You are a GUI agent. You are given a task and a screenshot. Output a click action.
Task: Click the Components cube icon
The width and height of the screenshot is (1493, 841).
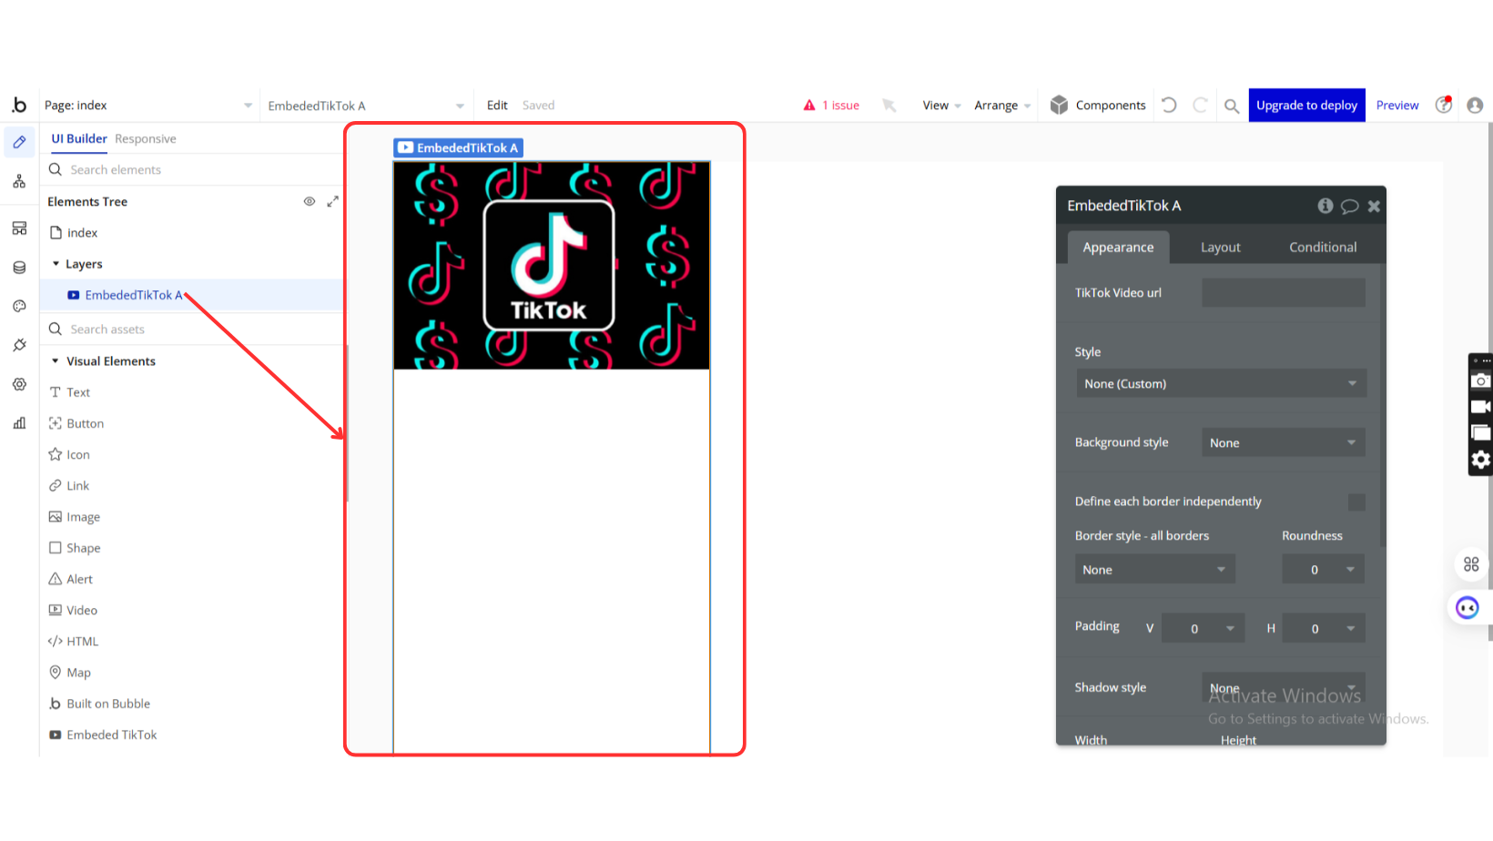click(x=1059, y=106)
